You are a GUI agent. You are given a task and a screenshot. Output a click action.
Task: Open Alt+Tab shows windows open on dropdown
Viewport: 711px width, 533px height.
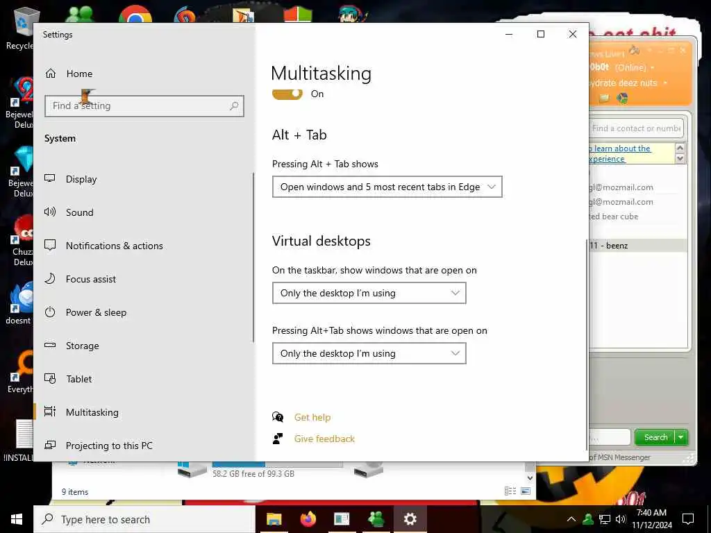369,353
